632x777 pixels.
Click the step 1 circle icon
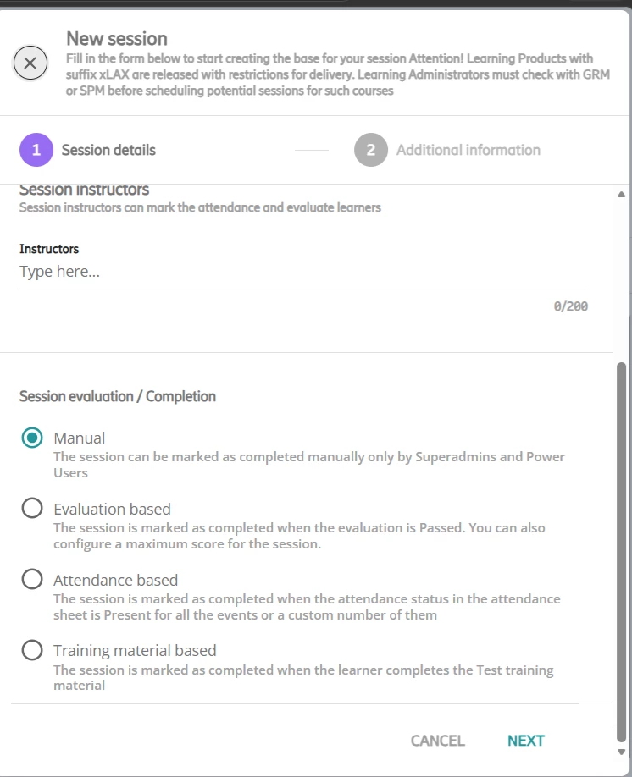[x=36, y=150]
